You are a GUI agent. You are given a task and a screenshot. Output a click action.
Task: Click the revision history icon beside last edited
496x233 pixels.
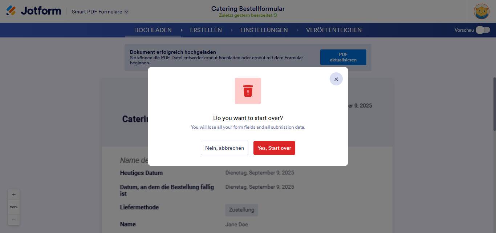click(275, 15)
